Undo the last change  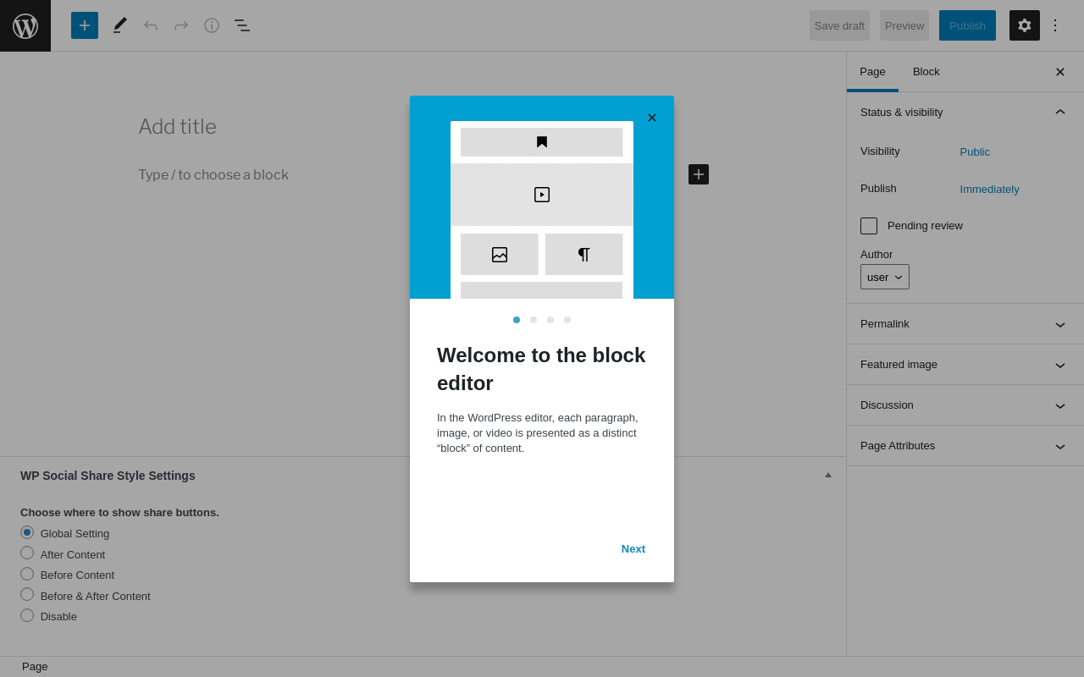pyautogui.click(x=151, y=25)
